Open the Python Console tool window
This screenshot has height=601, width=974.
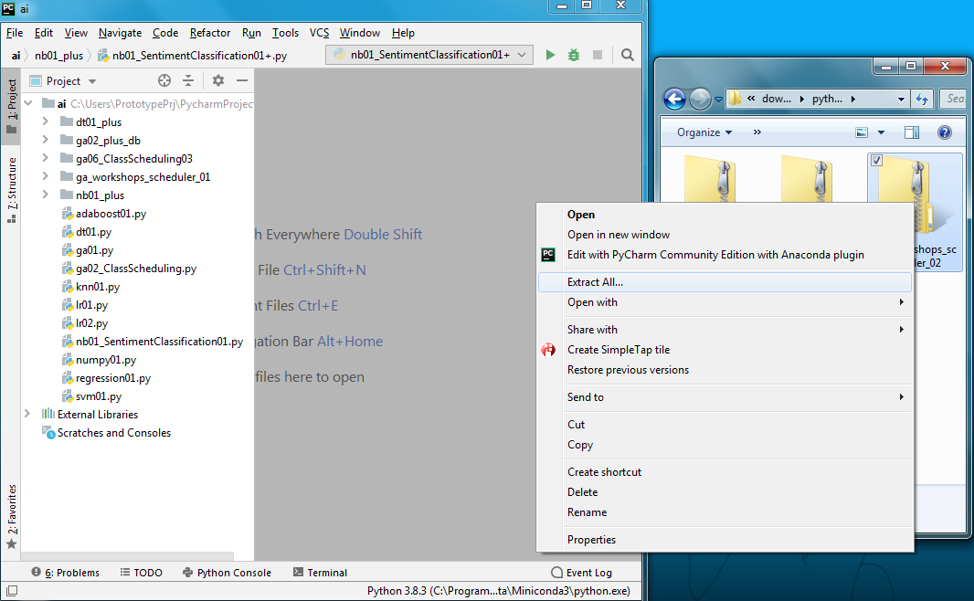click(x=227, y=572)
